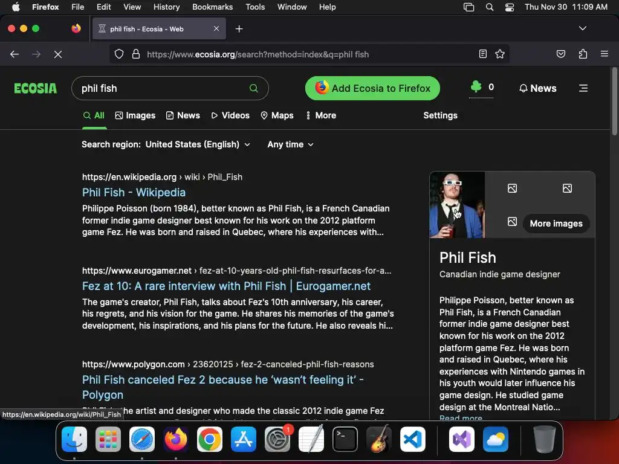Screen dimensions: 619x464
Task: Submit the search with the magnifier icon
Action: [x=253, y=88]
